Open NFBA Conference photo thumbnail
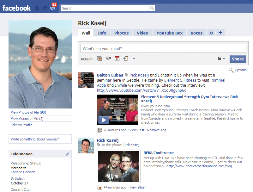Image resolution: width=253 pixels, height=192 pixels. [119, 166]
